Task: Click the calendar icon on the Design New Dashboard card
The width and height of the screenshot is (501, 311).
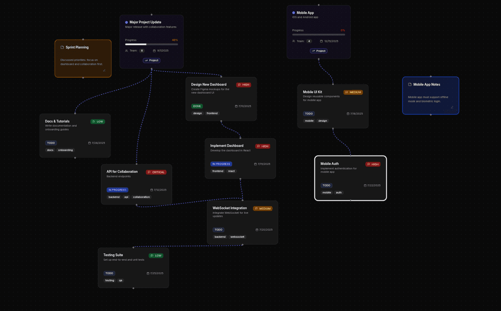Action: [x=237, y=106]
